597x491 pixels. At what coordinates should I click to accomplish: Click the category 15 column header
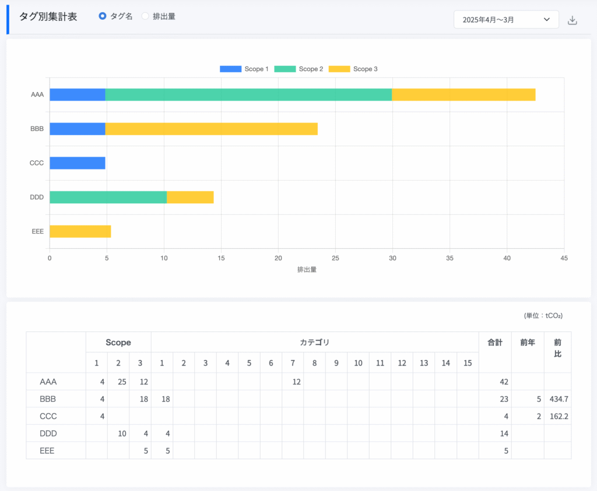[x=468, y=363]
